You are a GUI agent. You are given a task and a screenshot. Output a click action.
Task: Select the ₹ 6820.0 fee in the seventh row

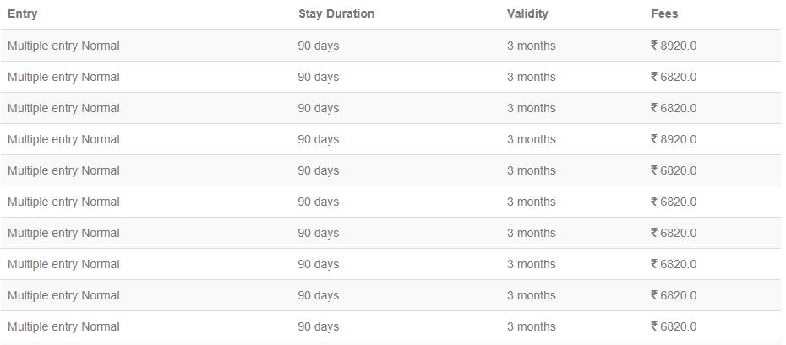(674, 233)
